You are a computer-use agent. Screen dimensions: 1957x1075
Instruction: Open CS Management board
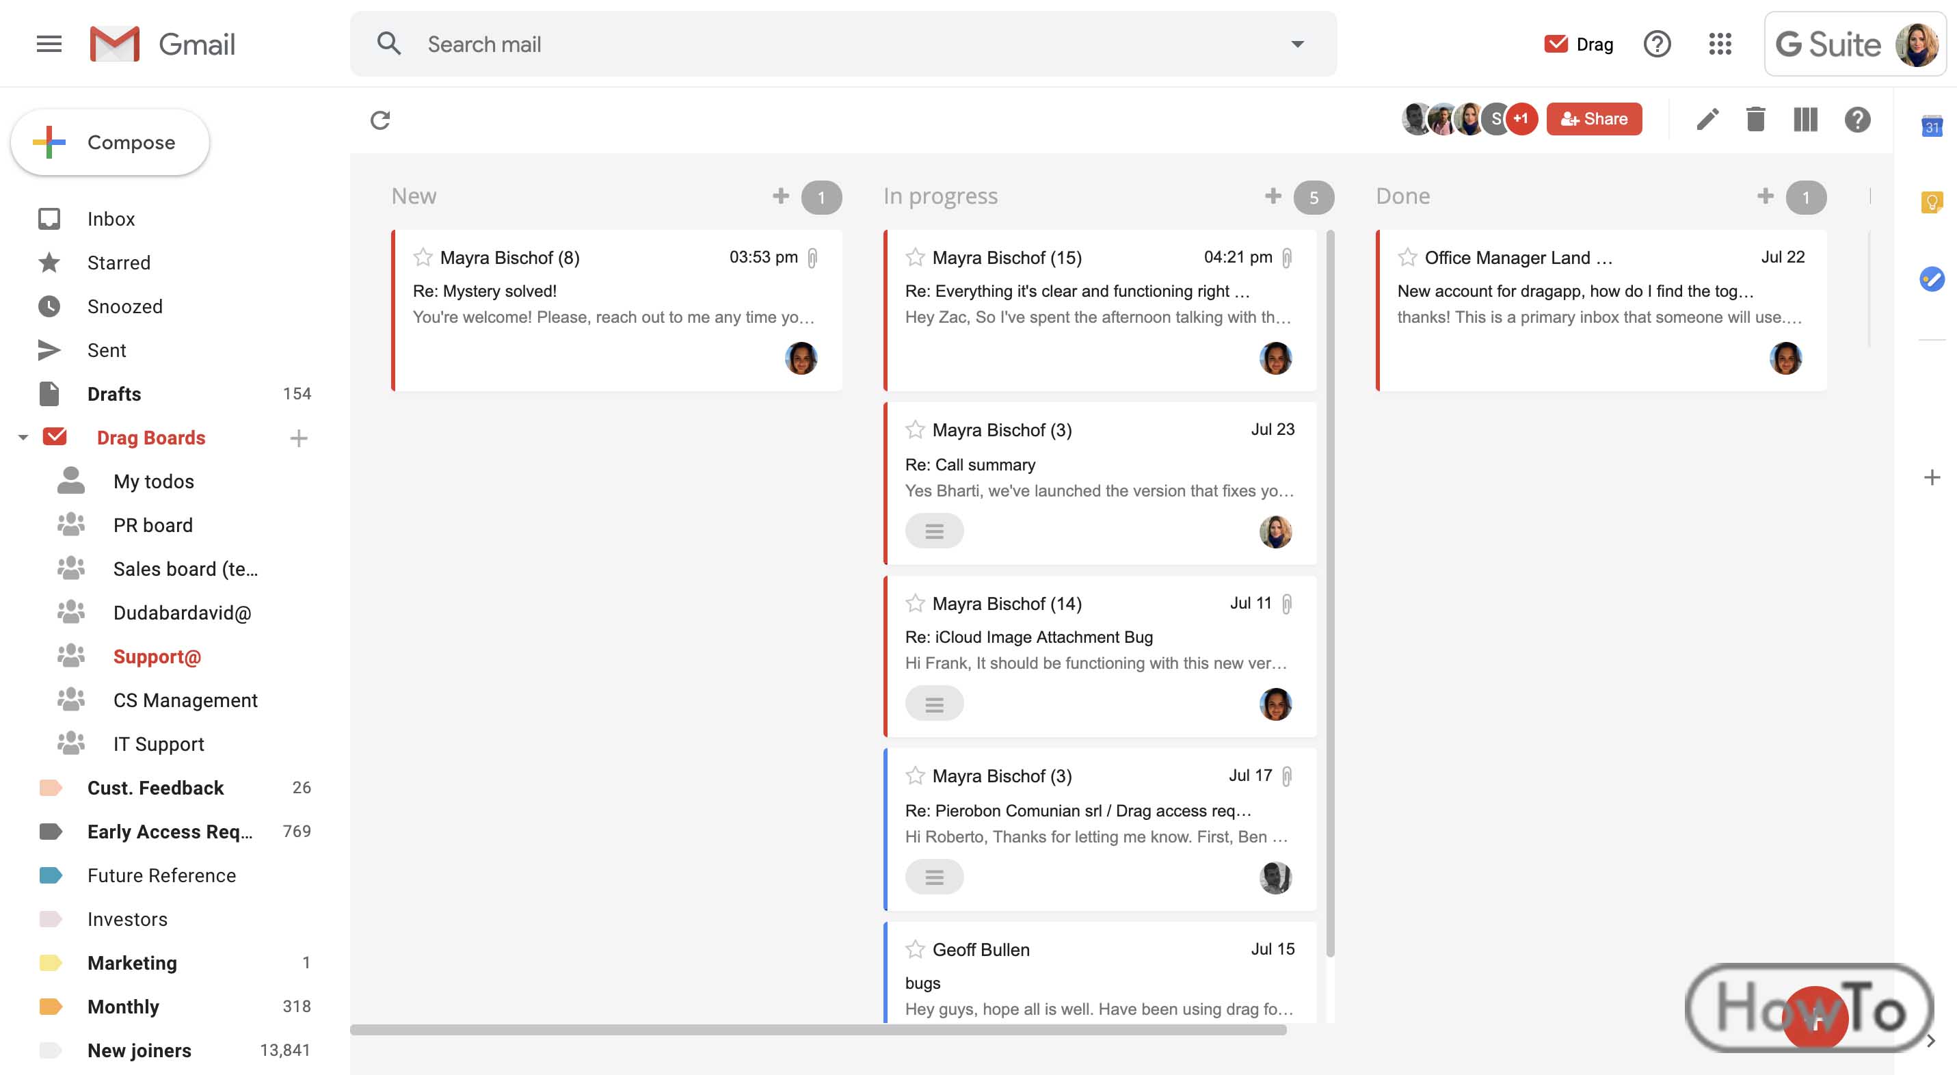(x=185, y=700)
